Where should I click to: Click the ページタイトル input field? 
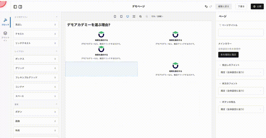point(241,33)
